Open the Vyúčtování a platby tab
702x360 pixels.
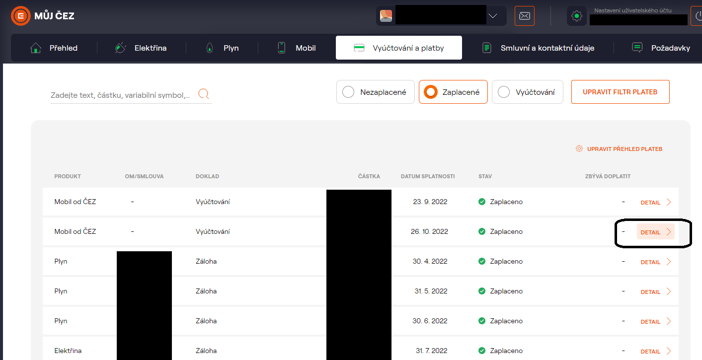click(x=399, y=48)
